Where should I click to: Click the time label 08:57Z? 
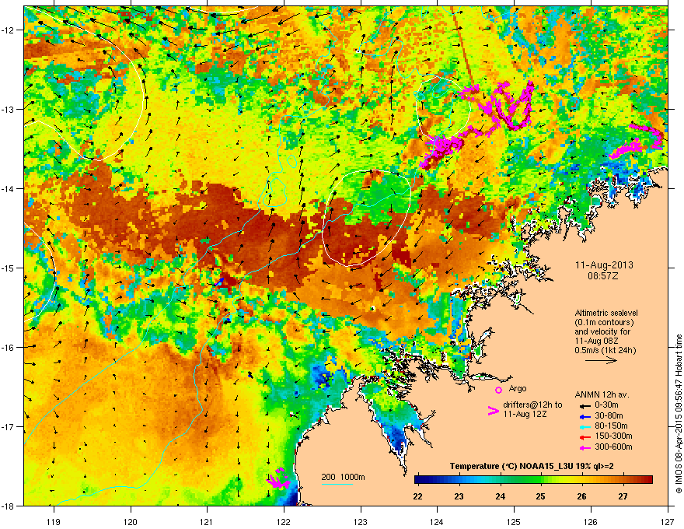(x=603, y=276)
